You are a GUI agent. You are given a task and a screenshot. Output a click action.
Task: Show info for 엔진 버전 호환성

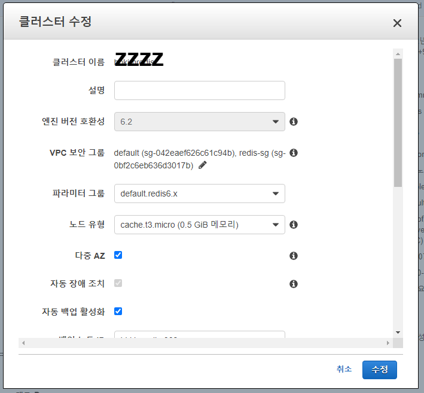(294, 122)
